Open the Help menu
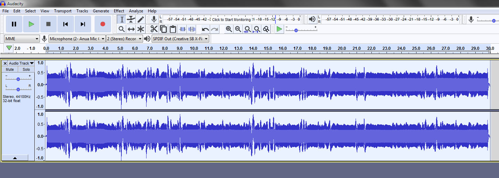499x178 pixels. (x=152, y=11)
